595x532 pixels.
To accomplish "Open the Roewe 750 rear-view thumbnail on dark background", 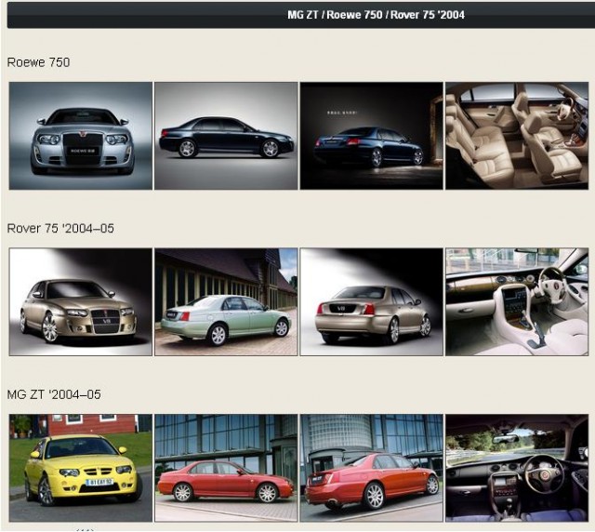I will (x=372, y=136).
